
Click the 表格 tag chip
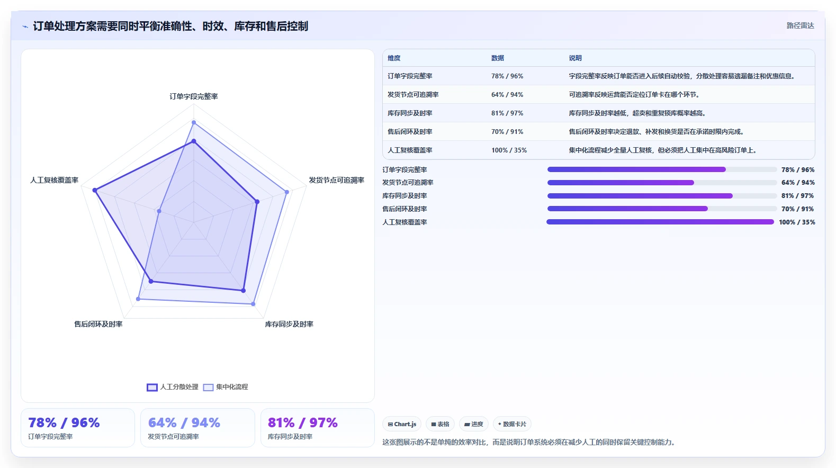click(x=440, y=424)
